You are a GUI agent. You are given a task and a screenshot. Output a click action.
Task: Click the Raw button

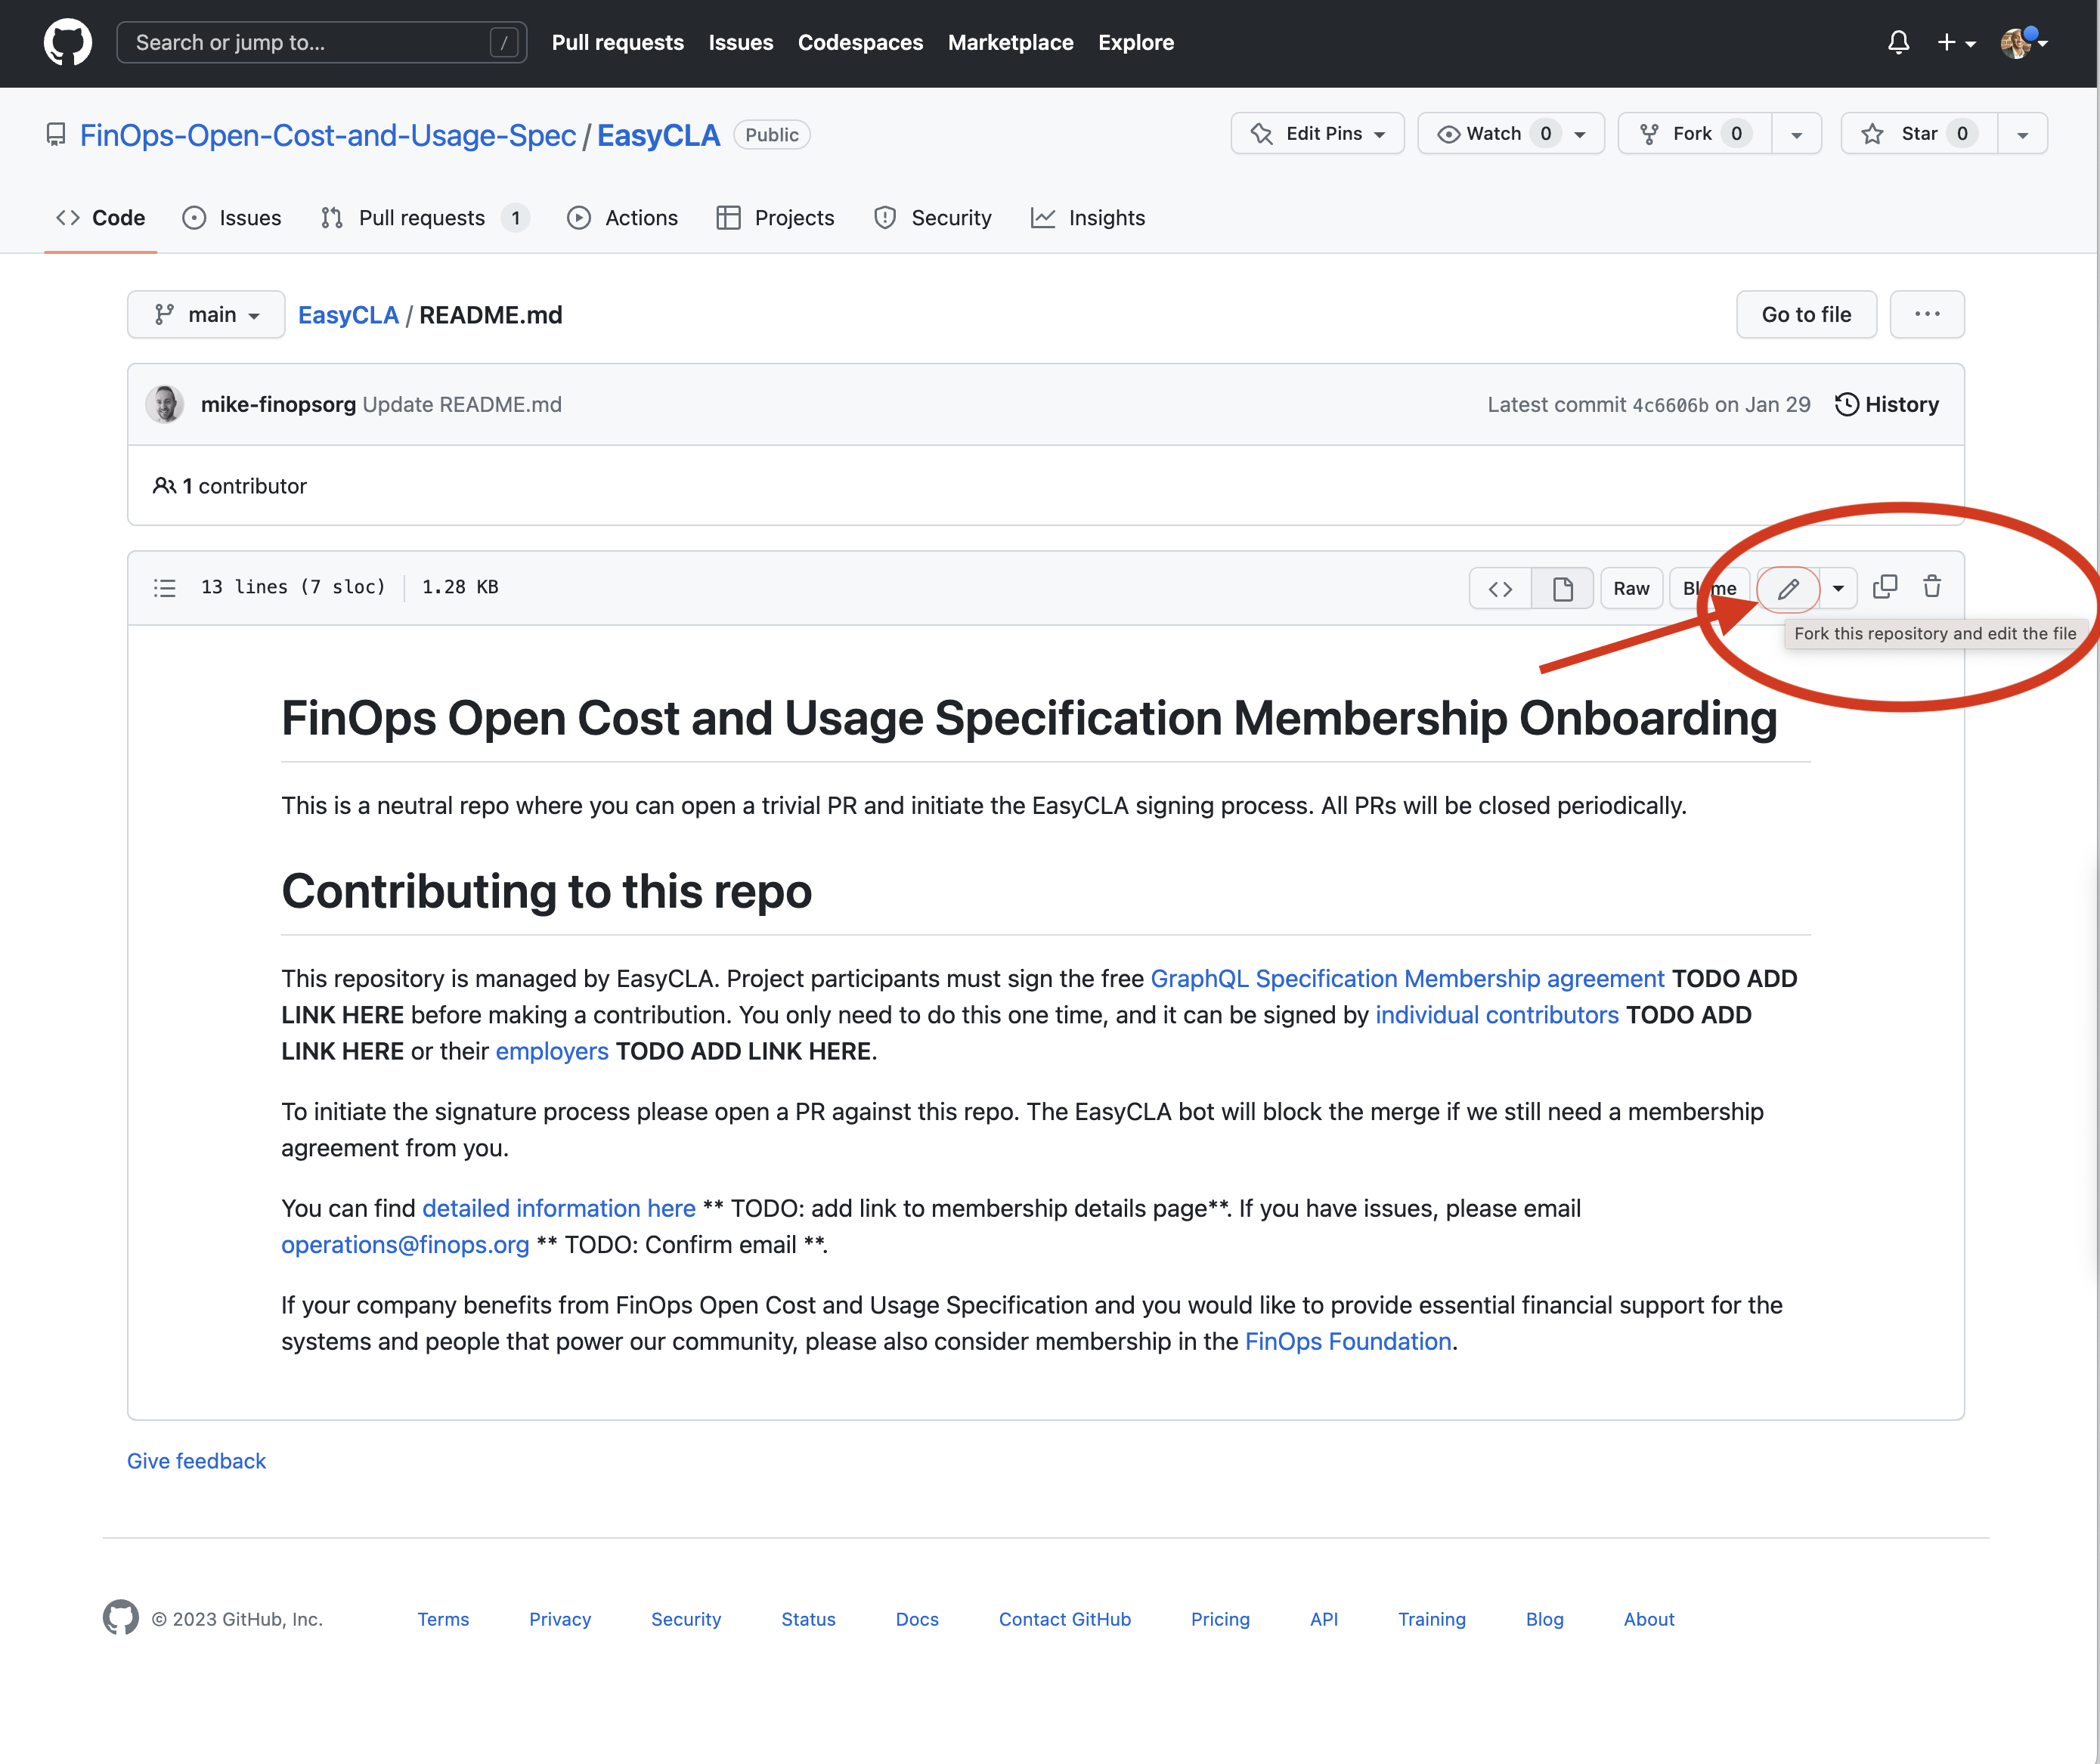1631,589
